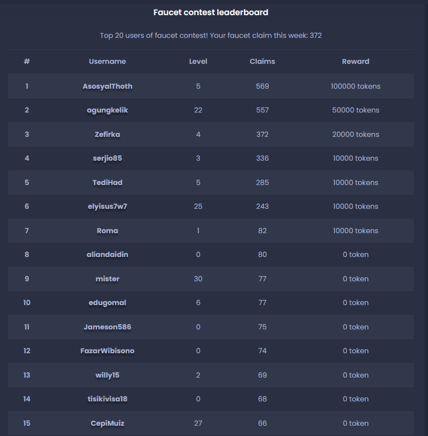Viewport: 428px width, 436px height.
Task: Select the TediHad username
Action: (107, 182)
